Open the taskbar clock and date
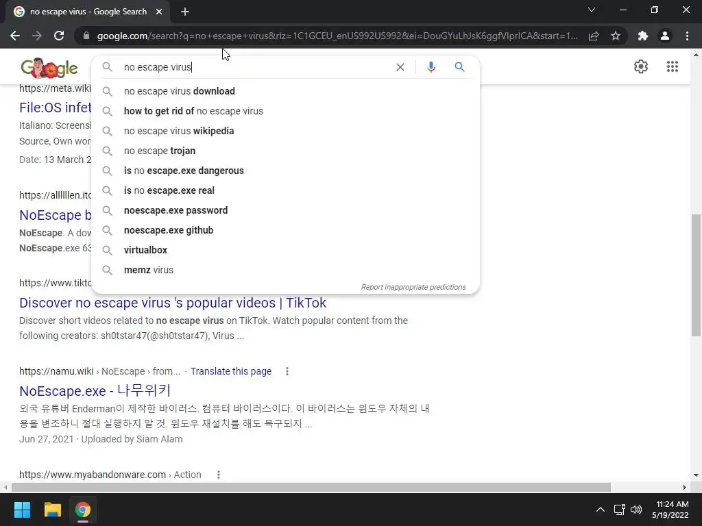702x526 pixels. [x=670, y=510]
